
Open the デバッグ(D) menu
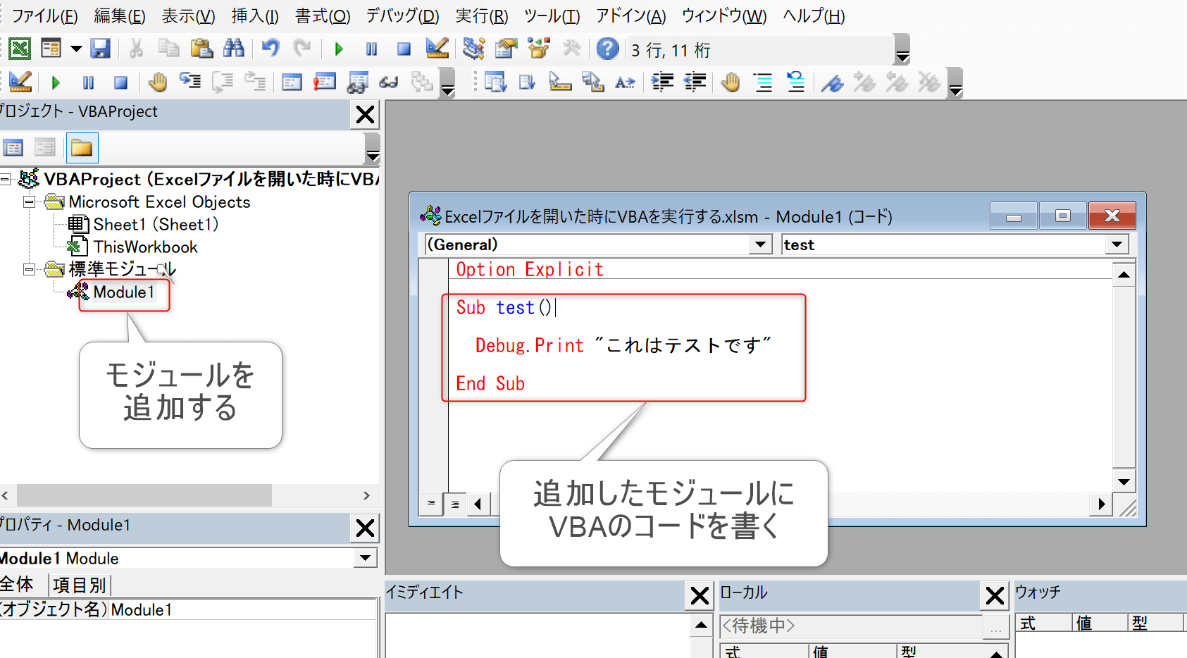point(402,15)
